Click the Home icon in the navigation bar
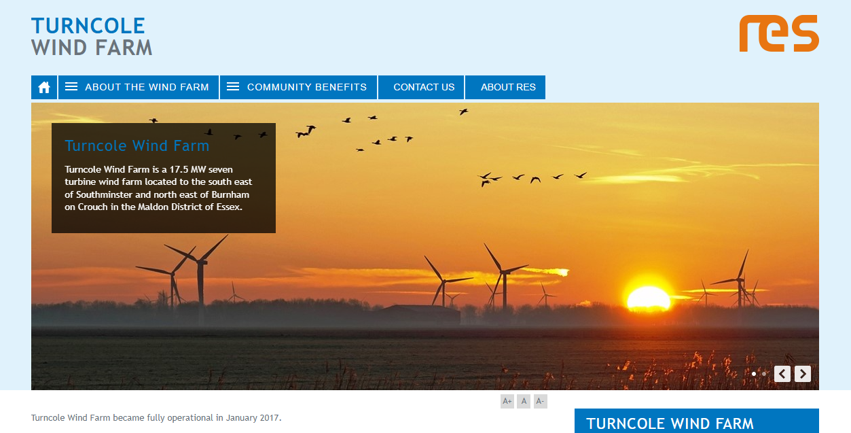This screenshot has width=851, height=433. (43, 87)
